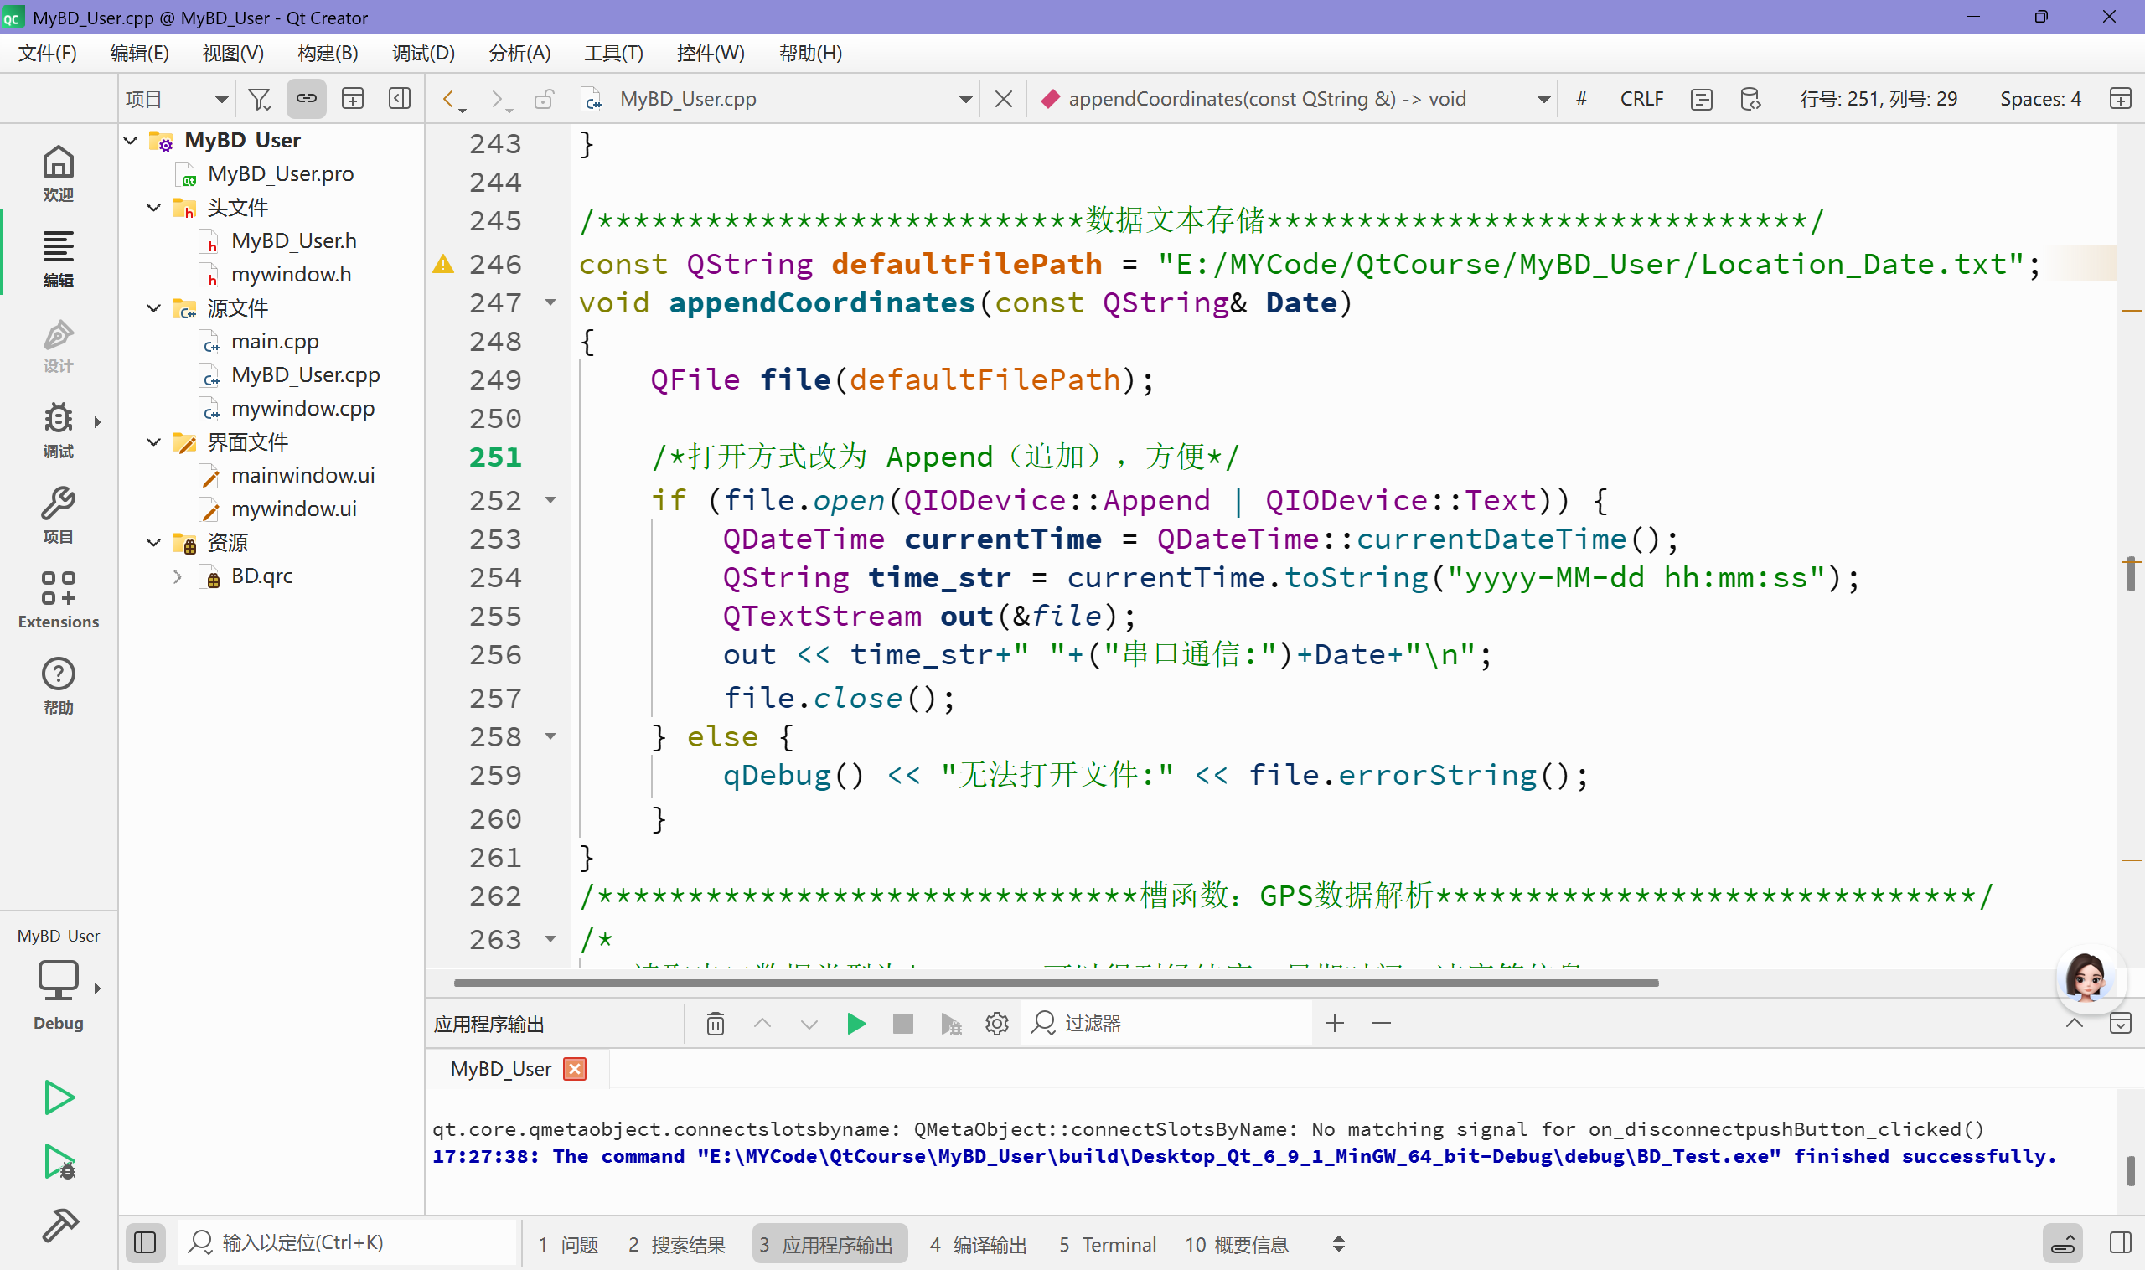Image resolution: width=2145 pixels, height=1270 pixels.
Task: Open mywindow.cpp in project tree
Action: [x=302, y=408]
